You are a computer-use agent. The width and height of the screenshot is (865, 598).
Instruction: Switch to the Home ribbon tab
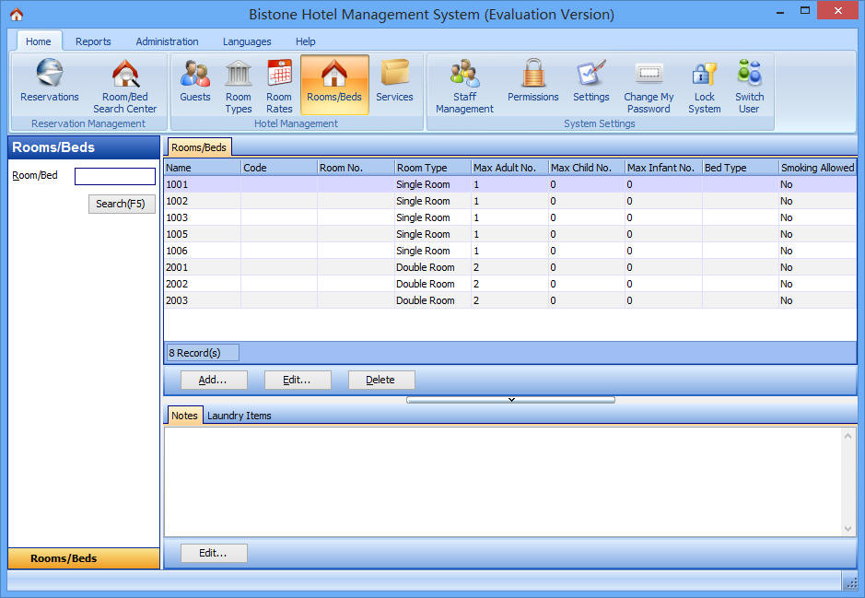click(39, 41)
